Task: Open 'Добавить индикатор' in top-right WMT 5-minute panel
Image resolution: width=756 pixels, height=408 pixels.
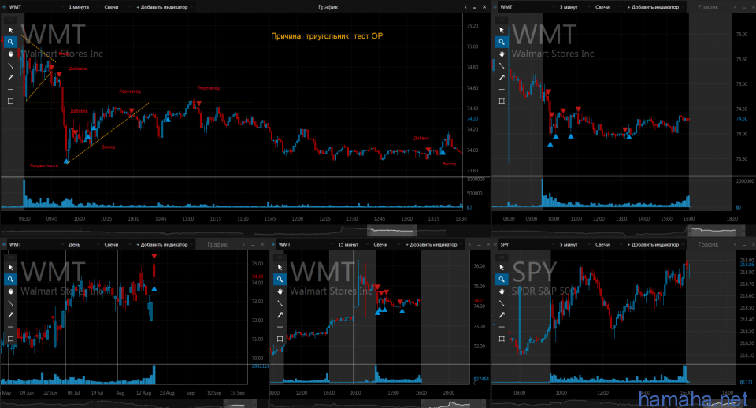Action: [x=654, y=7]
